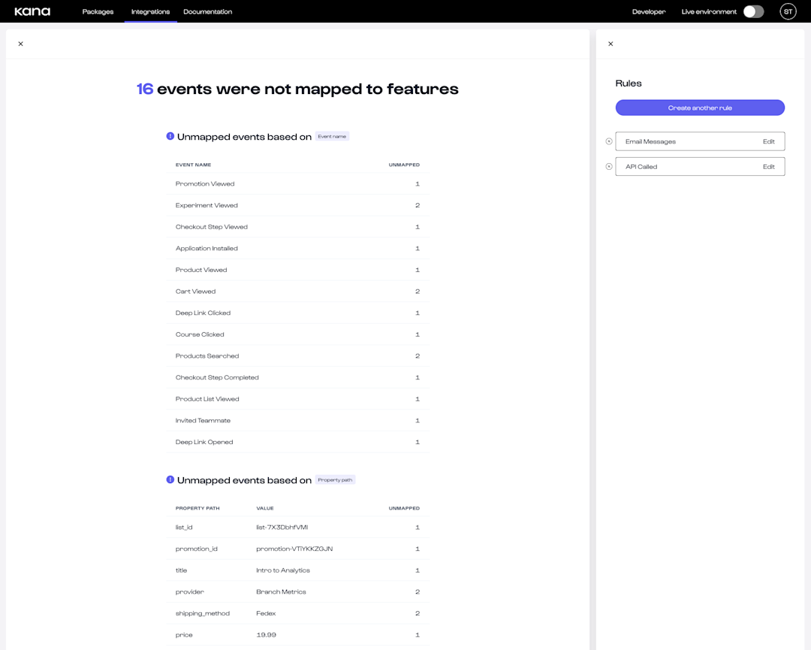Screen dimensions: 811x650
Task: Remove the API Called rule icon
Action: point(609,167)
